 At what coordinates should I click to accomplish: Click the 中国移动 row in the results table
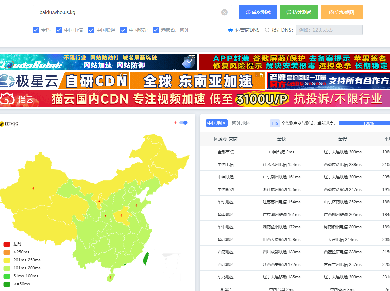[295, 189]
